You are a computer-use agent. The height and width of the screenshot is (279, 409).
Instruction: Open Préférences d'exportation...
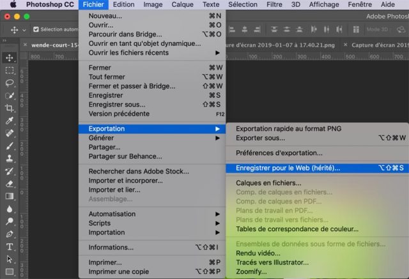point(317,153)
